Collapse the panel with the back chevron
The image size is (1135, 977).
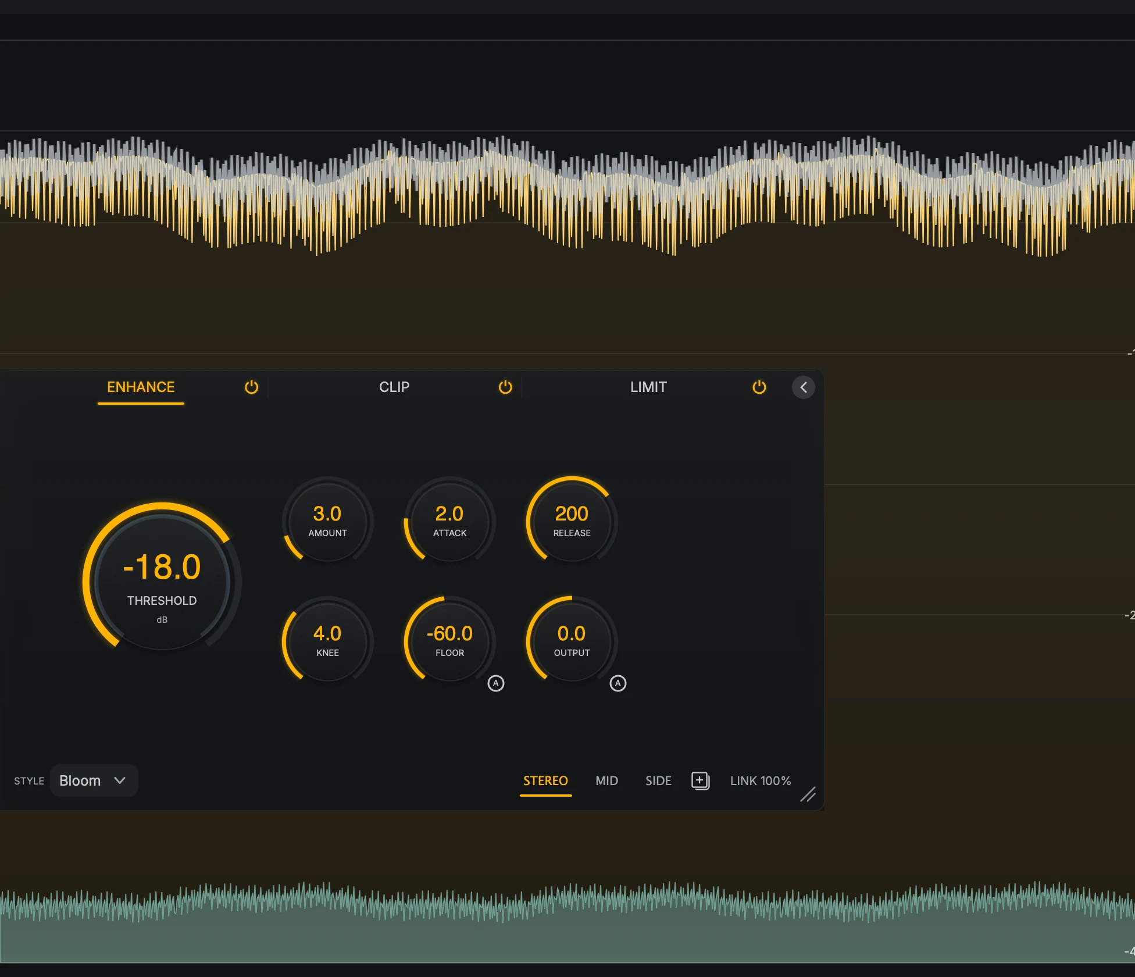tap(803, 387)
